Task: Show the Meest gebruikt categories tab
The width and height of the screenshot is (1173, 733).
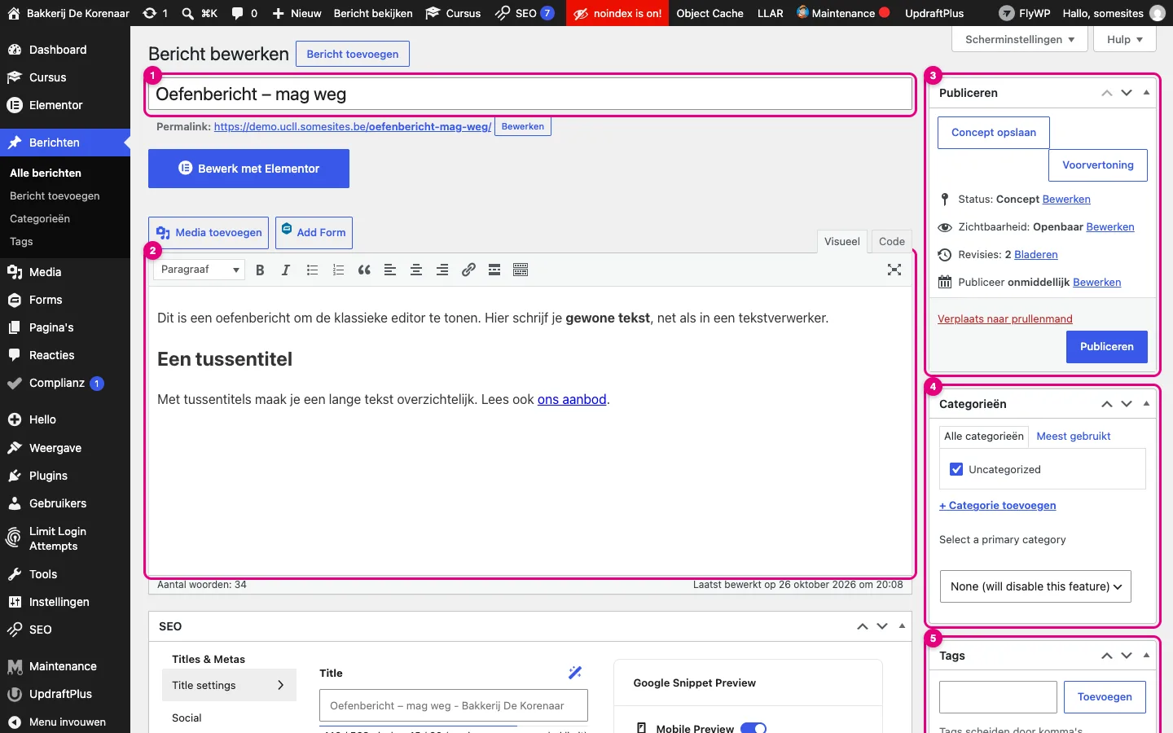Action: point(1073,436)
